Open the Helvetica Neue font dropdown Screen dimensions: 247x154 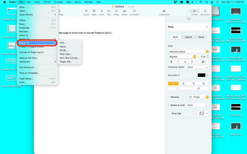pos(188,52)
